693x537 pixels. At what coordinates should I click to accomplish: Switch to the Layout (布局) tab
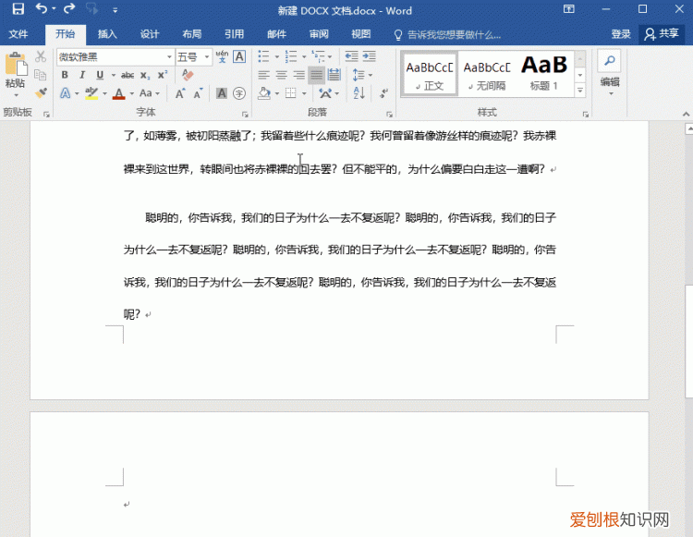[192, 34]
